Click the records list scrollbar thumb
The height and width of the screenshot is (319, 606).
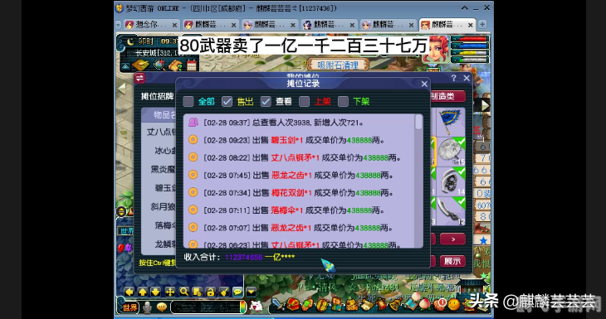(x=418, y=122)
